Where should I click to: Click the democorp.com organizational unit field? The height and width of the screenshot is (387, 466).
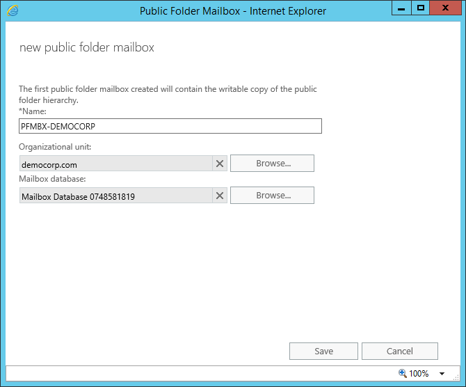pos(116,164)
